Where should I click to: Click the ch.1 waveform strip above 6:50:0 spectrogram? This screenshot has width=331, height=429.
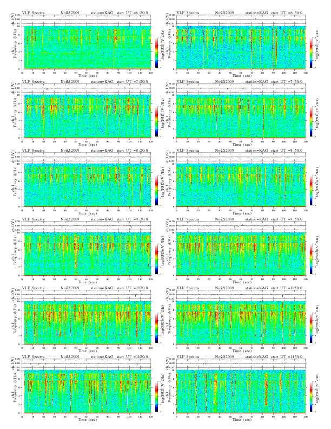pos(241,19)
